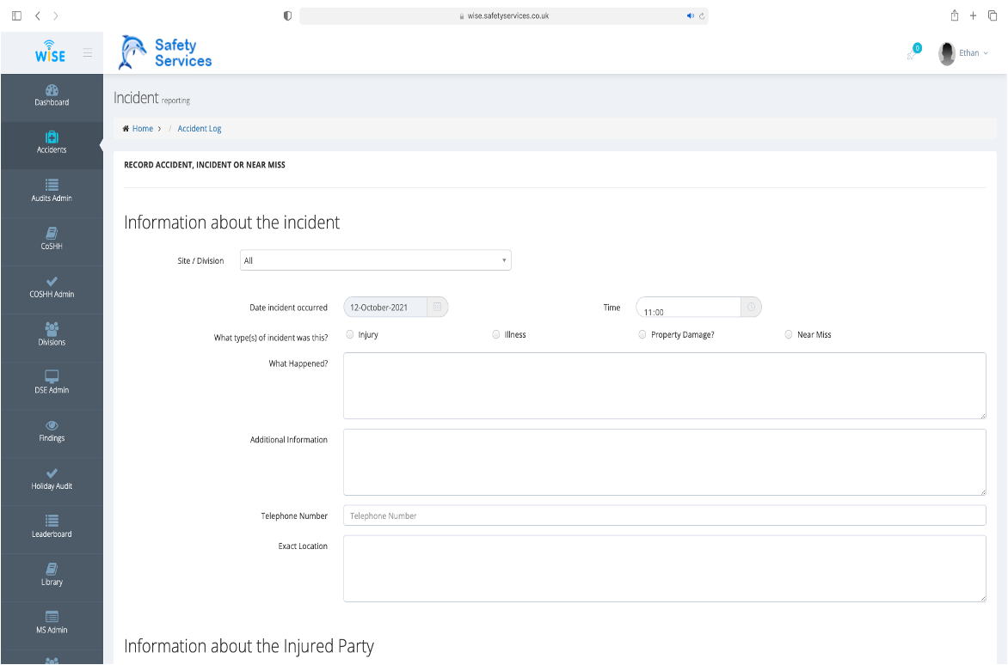Reload page with the refresh icon

point(702,16)
